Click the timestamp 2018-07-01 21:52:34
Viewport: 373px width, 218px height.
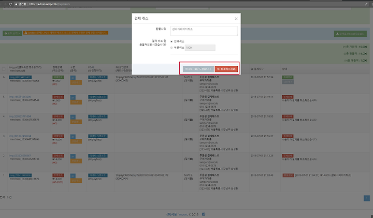pos(262,77)
